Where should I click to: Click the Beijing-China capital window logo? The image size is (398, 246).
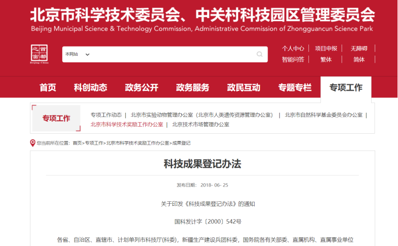(39, 54)
